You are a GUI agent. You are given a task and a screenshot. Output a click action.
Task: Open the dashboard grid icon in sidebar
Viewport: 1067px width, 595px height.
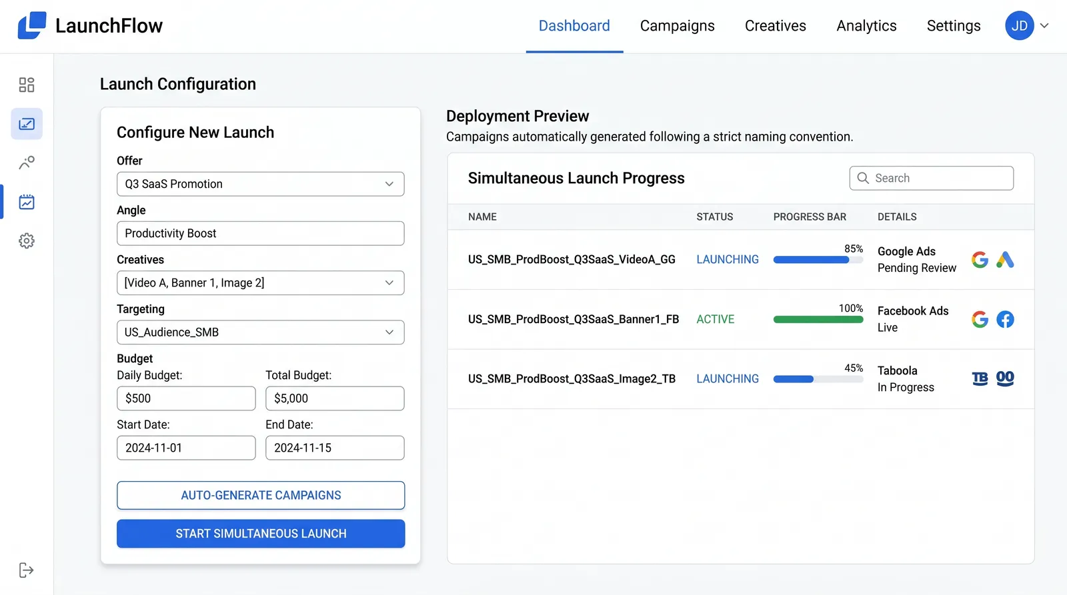(27, 85)
